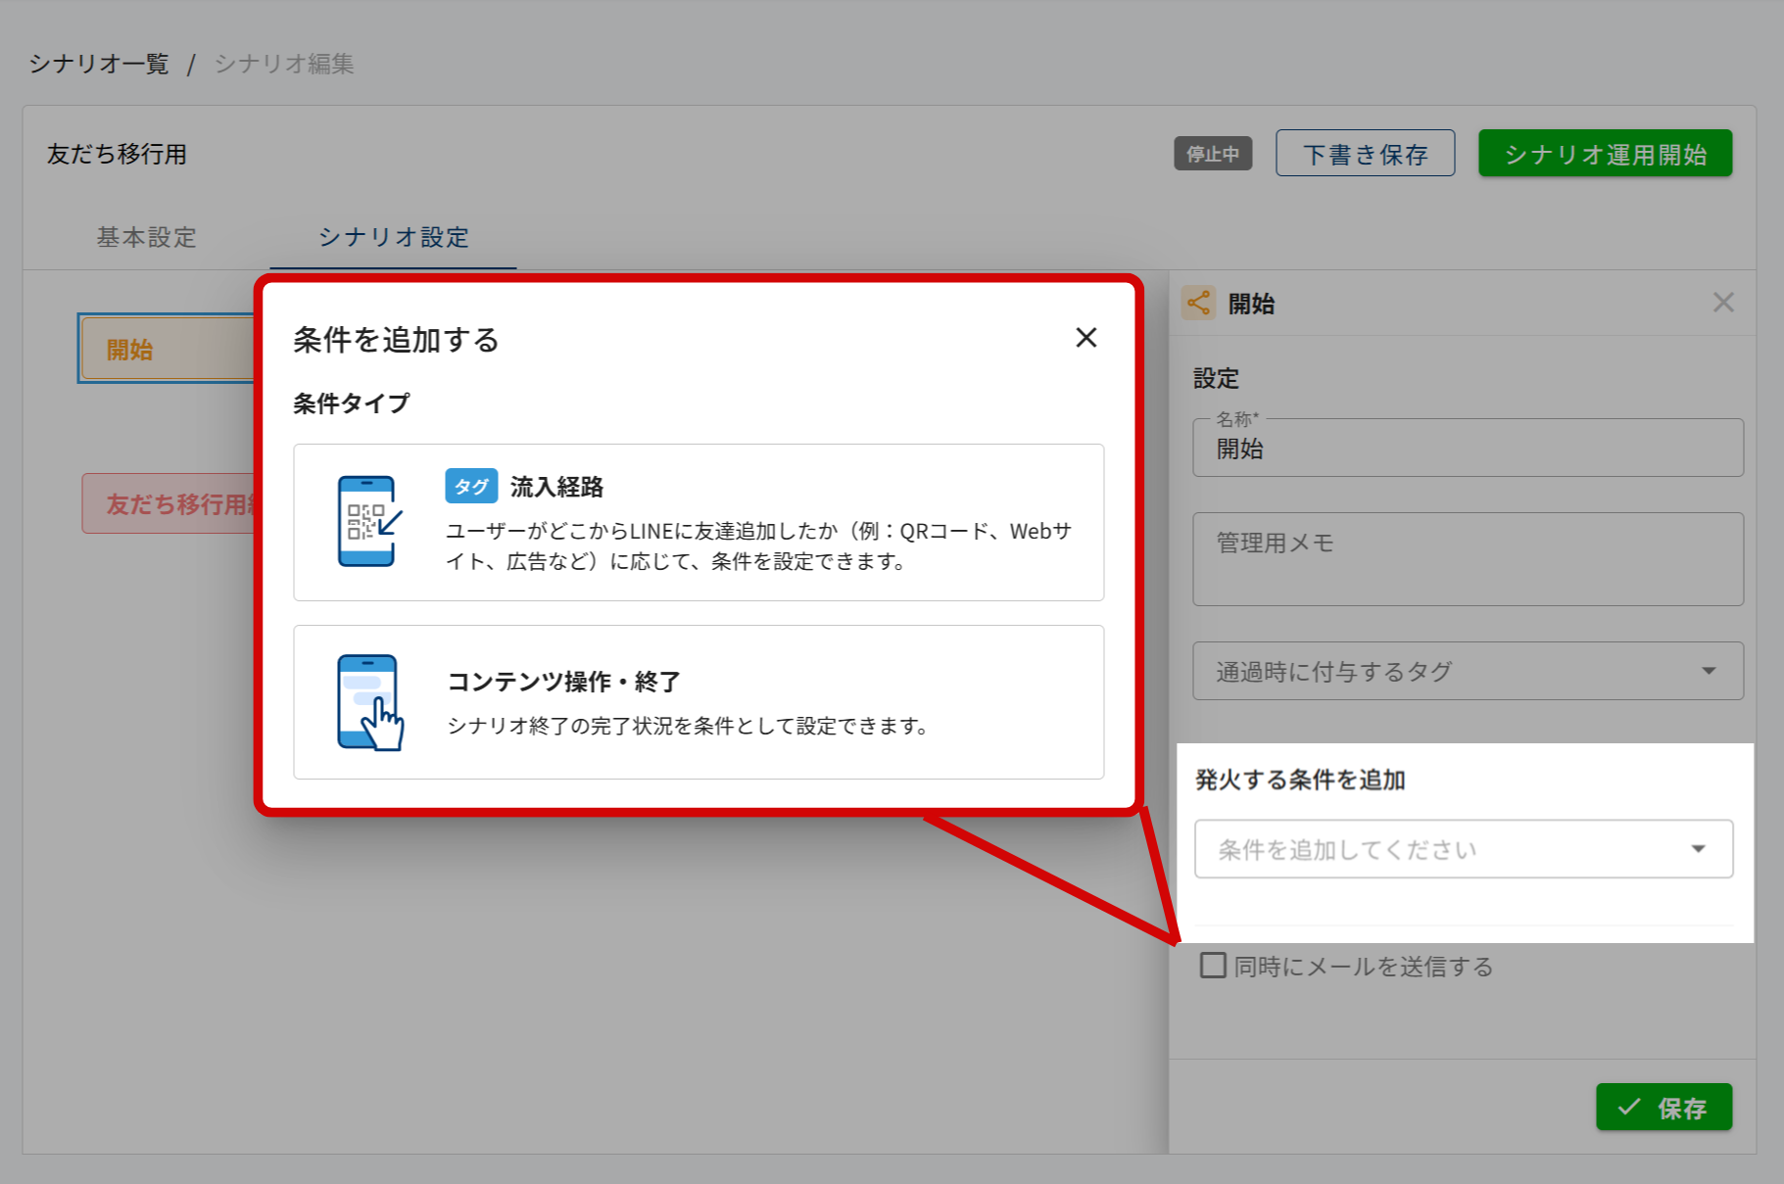Click the phone tap hand icon

[x=370, y=702]
